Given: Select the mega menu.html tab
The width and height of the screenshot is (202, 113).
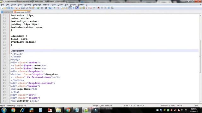Looking at the screenshot, I should tap(22, 12).
